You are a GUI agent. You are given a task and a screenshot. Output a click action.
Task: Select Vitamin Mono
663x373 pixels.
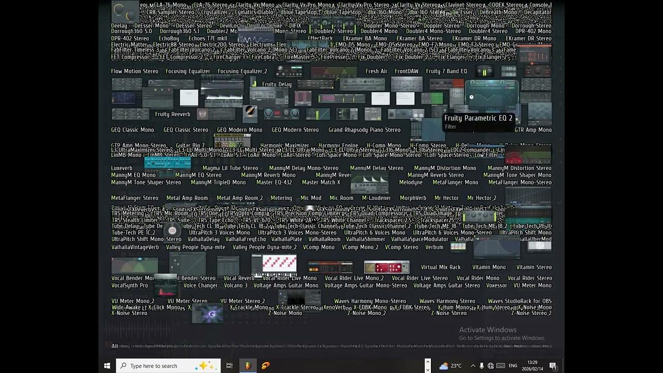(x=489, y=267)
